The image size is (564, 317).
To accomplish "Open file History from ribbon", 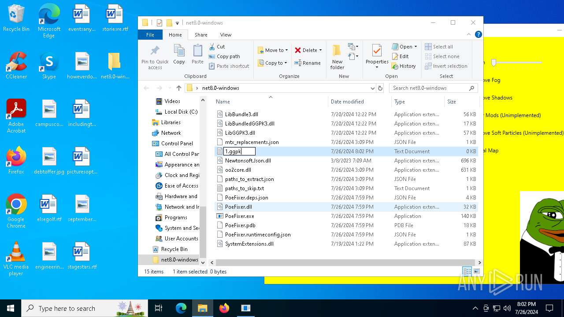I will pyautogui.click(x=404, y=66).
